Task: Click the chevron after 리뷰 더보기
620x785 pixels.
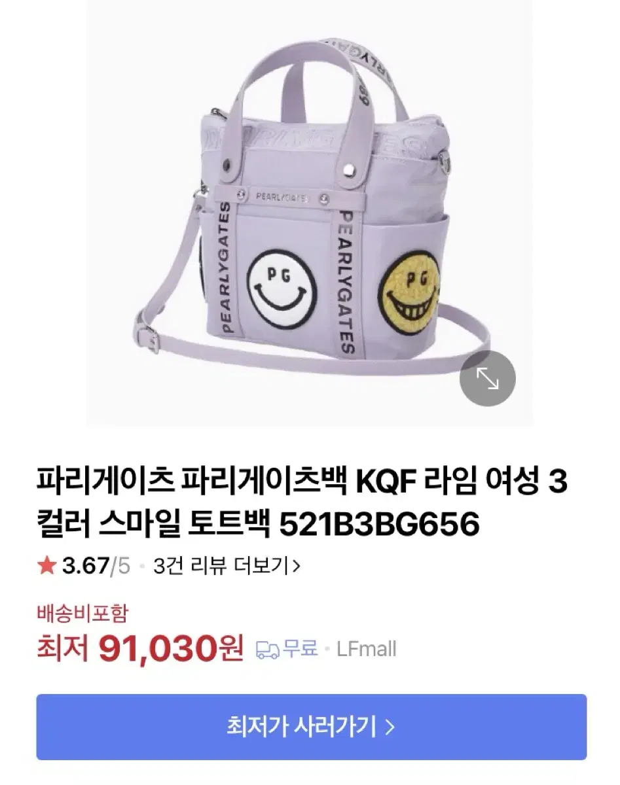Action: click(296, 567)
